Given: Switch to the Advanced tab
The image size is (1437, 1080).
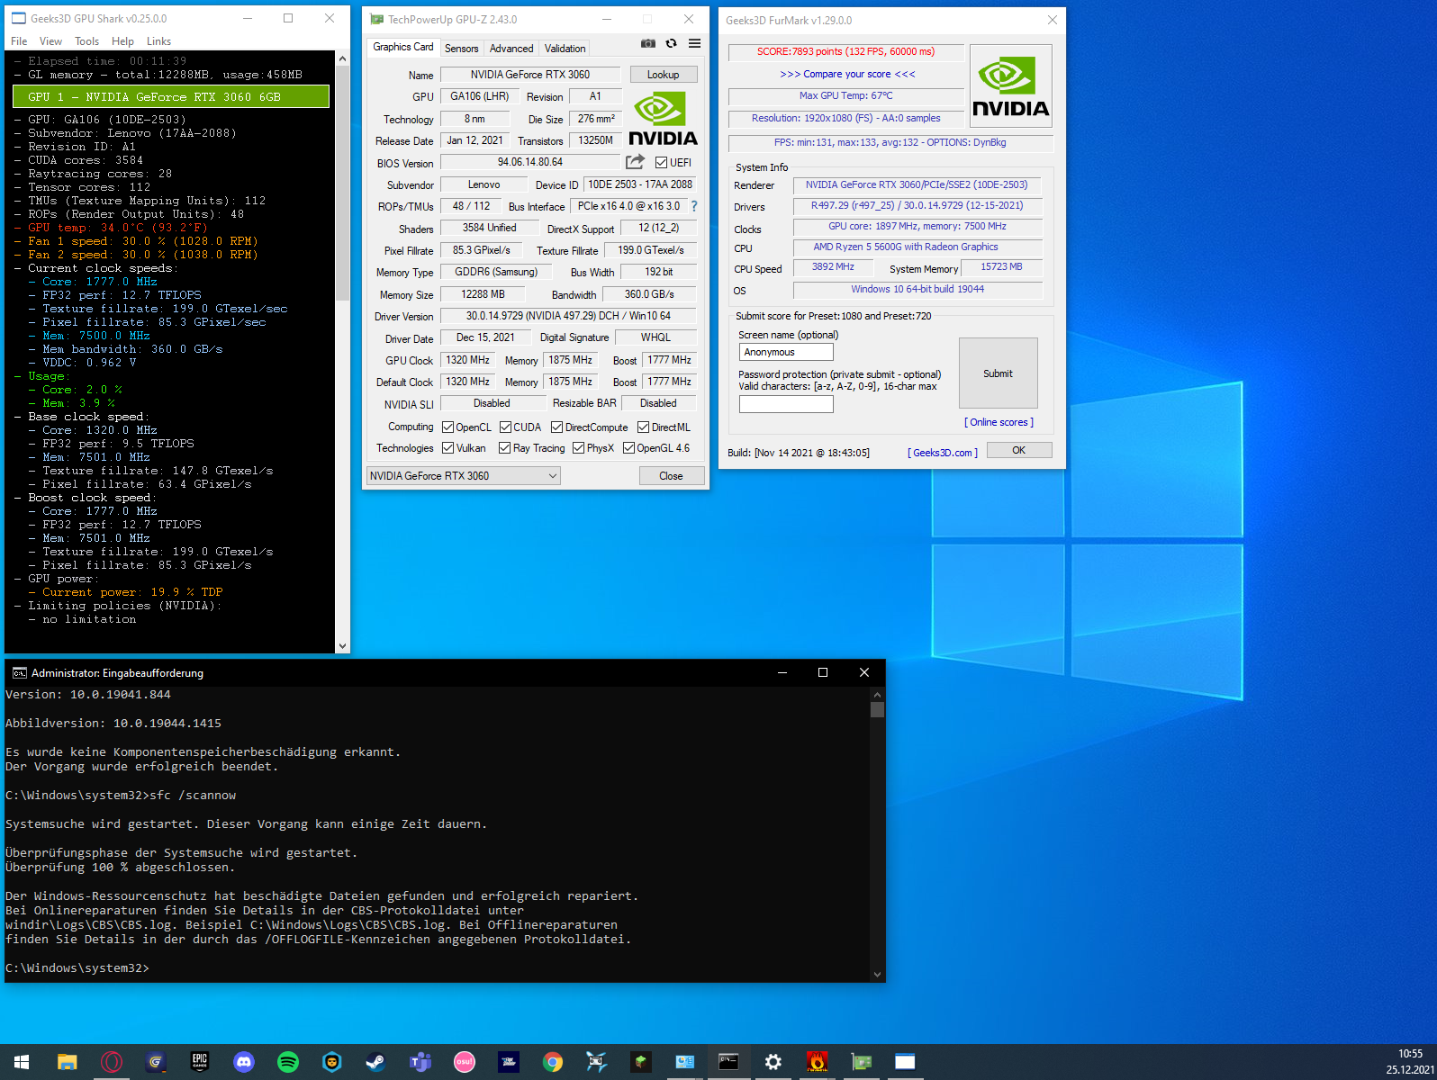Looking at the screenshot, I should click(511, 49).
